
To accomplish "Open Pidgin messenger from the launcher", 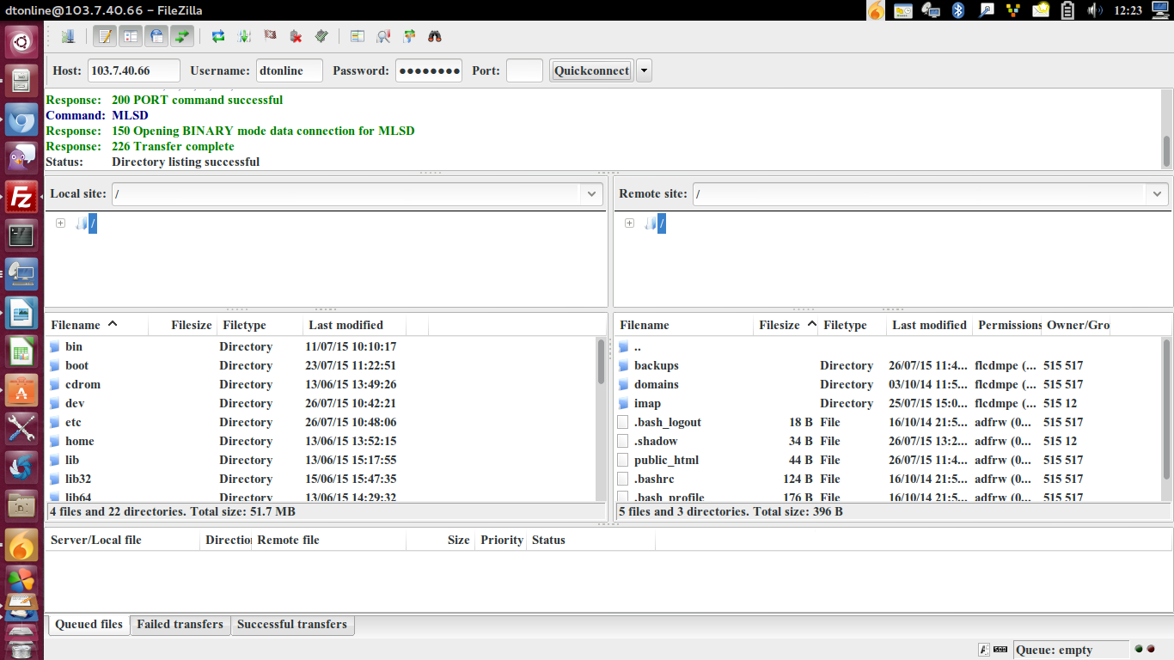I will pyautogui.click(x=21, y=157).
